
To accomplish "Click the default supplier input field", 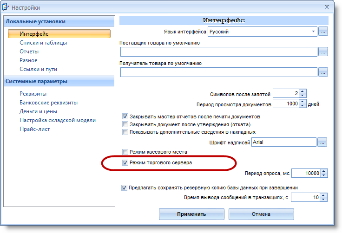I will coord(218,52).
